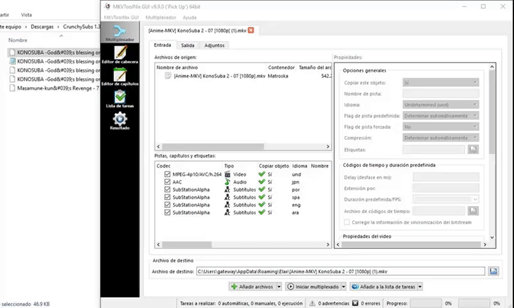The image size is (514, 308).
Task: Open Duración predefinida/FPS combo box
Action: [446, 200]
